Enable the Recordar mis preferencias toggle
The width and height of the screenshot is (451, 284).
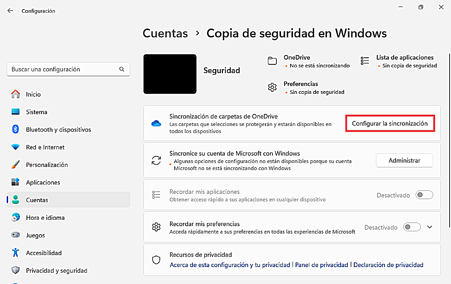[412, 227]
